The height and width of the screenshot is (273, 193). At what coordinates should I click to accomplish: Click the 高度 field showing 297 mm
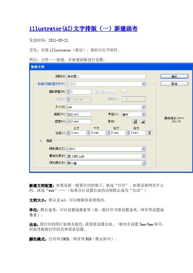pos(79,121)
